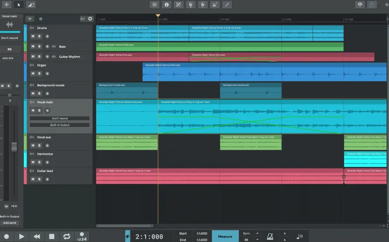Click the tuner/wrench settings icon
This screenshot has width=389, height=242.
[x=227, y=5]
